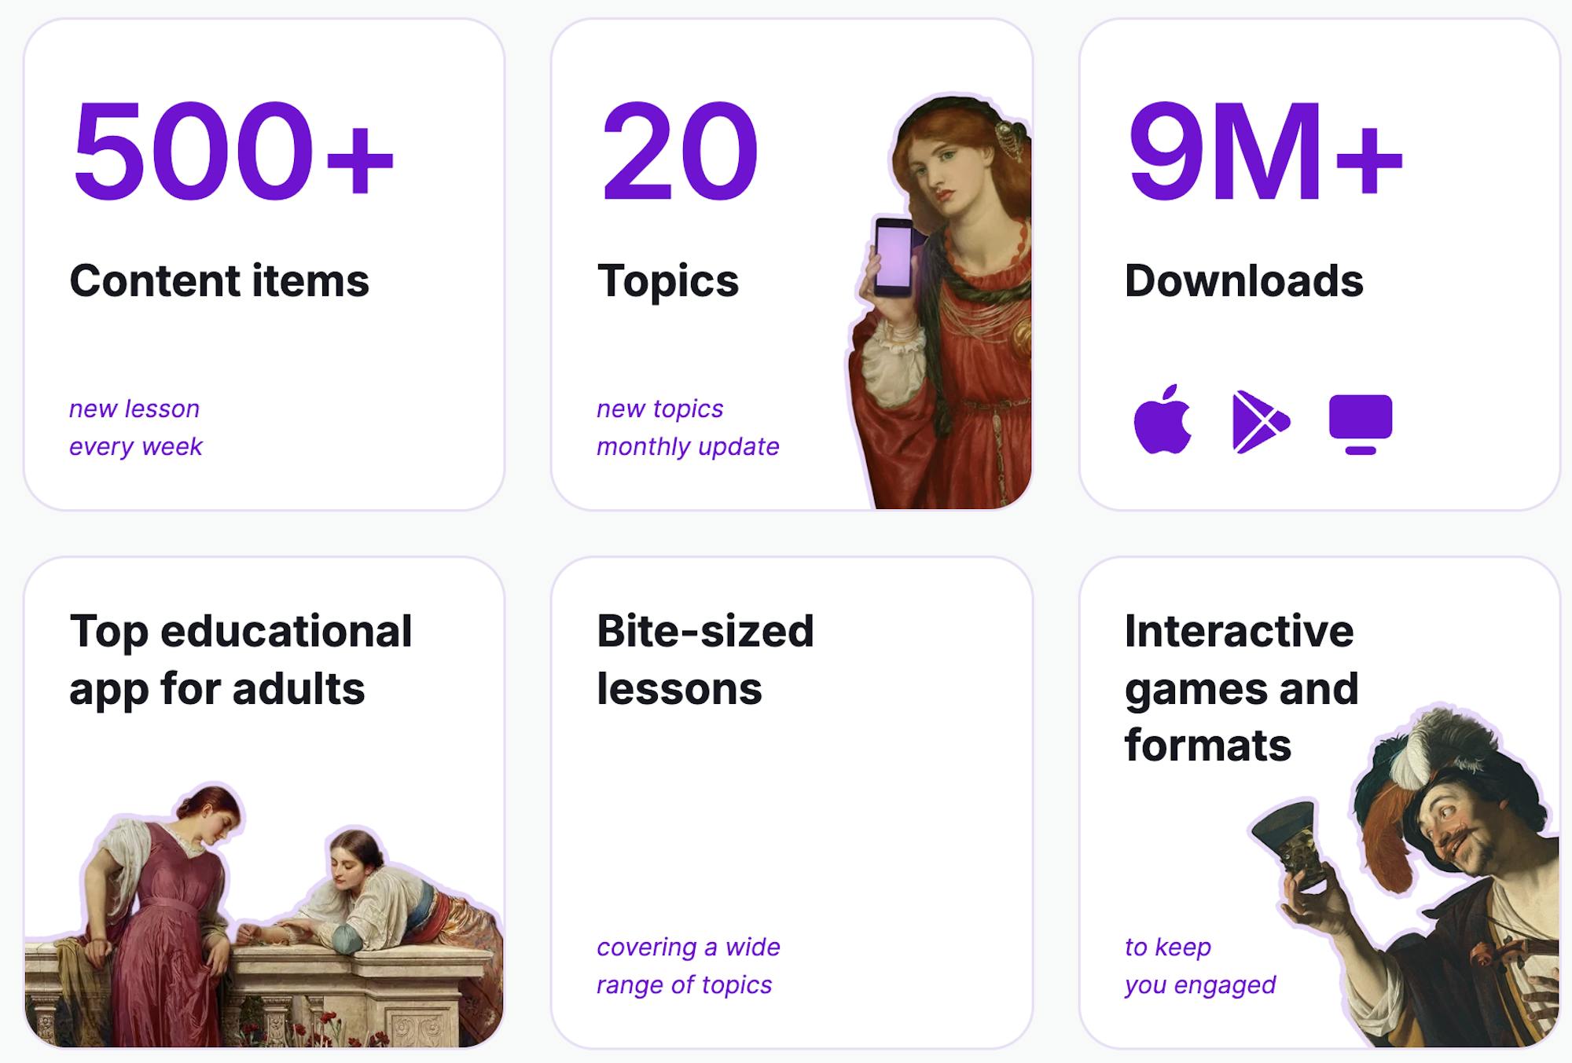Select the two women at balustrade painting
Viewport: 1572px width, 1063px height.
click(264, 915)
